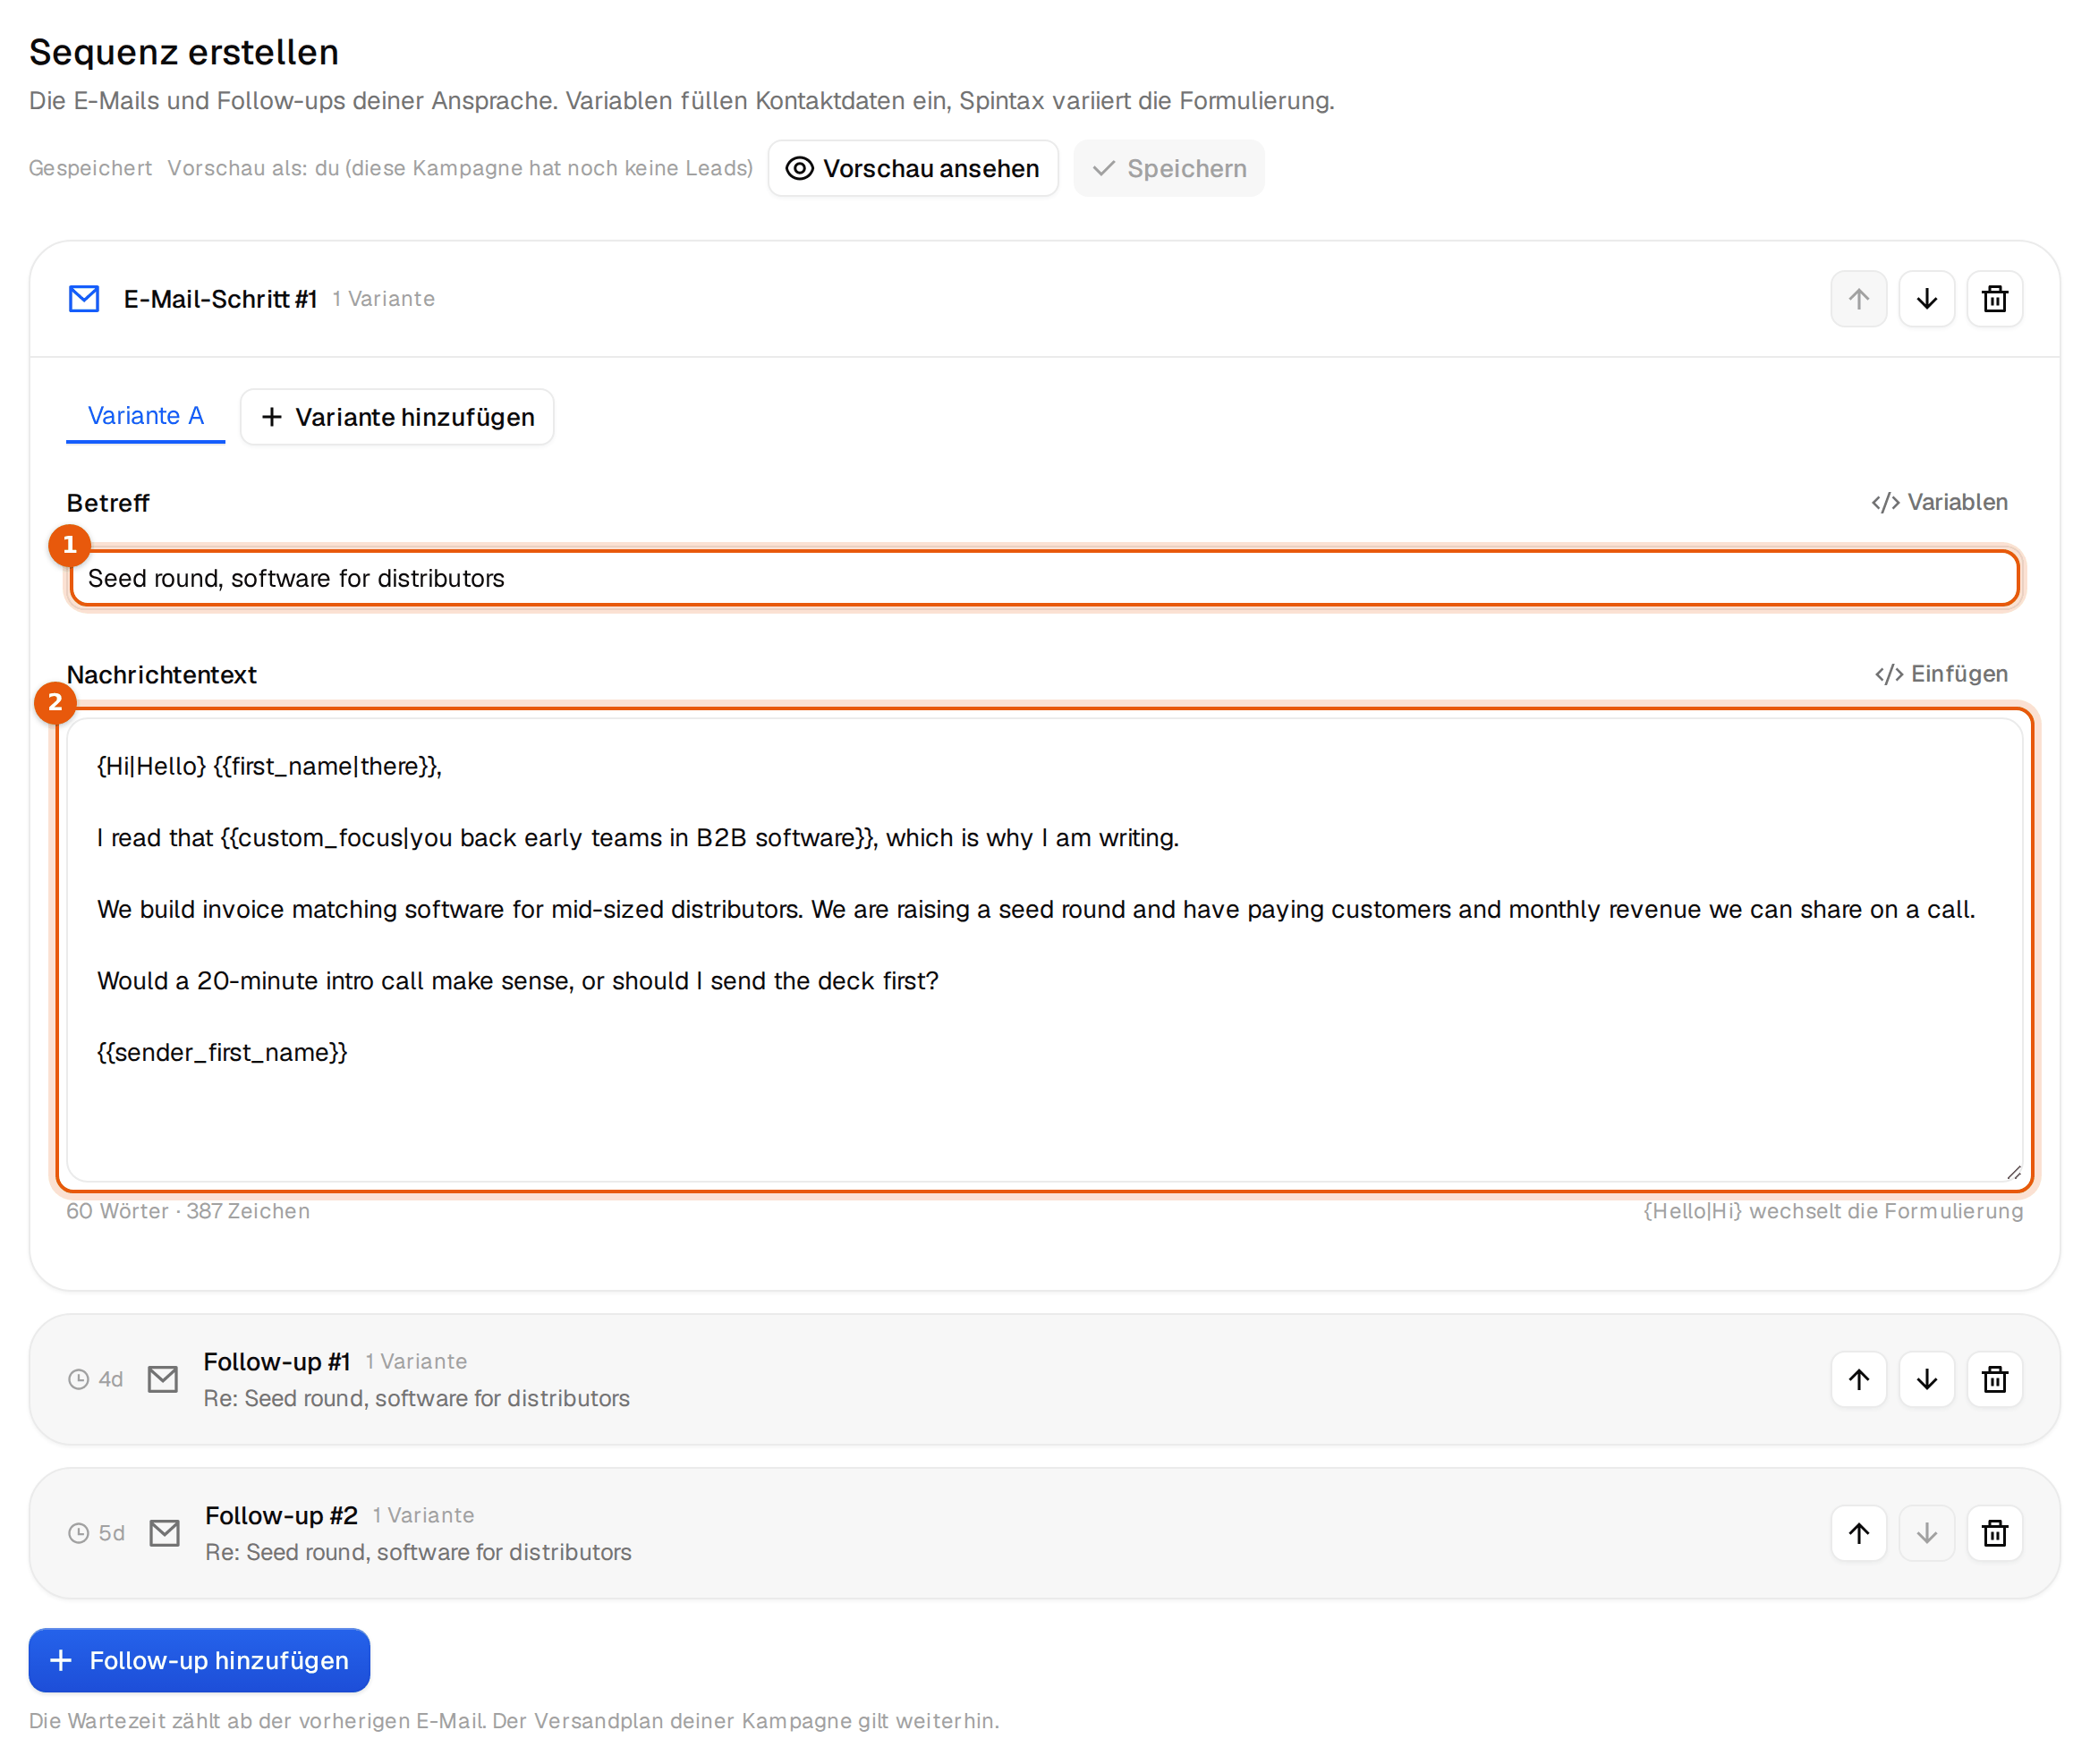2090x1764 pixels.
Task: Expand the Follow-up #2 step
Action: coord(1045,1533)
